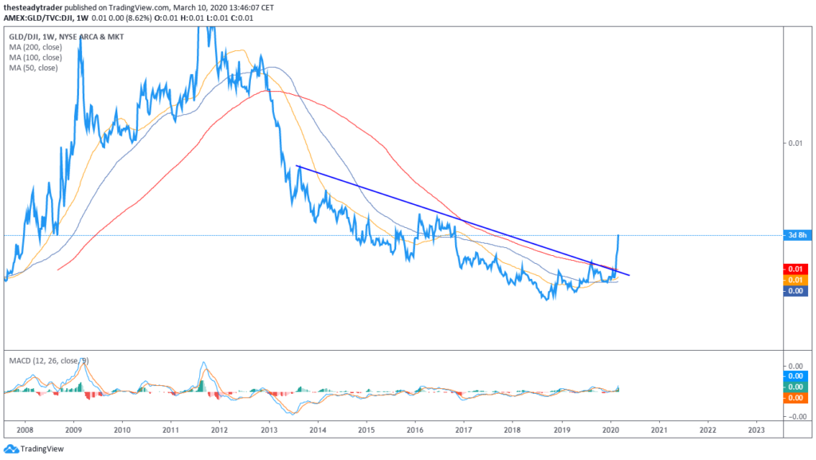Click the orange 0.01 MA price tag
This screenshot has width=816, height=460.
point(796,280)
